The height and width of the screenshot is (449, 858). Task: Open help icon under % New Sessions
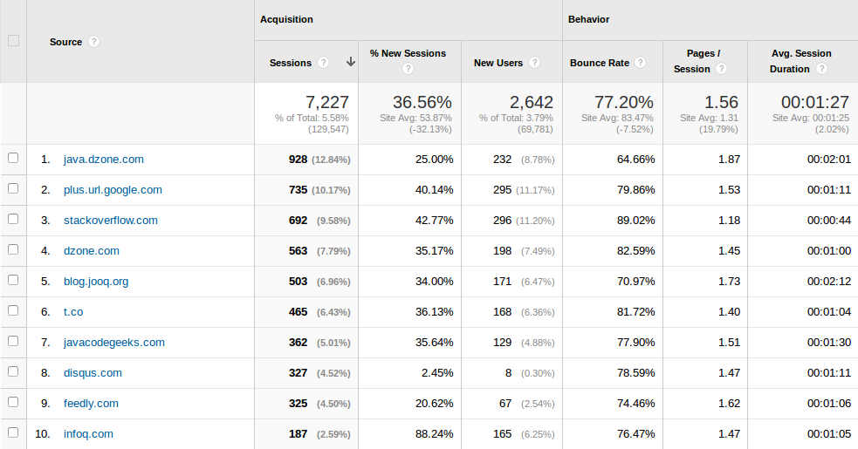[x=408, y=68]
